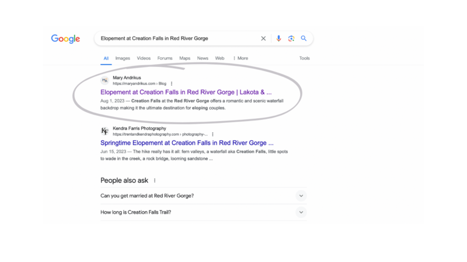This screenshot has width=467, height=262.
Task: Switch to Forums tab
Action: pos(165,58)
